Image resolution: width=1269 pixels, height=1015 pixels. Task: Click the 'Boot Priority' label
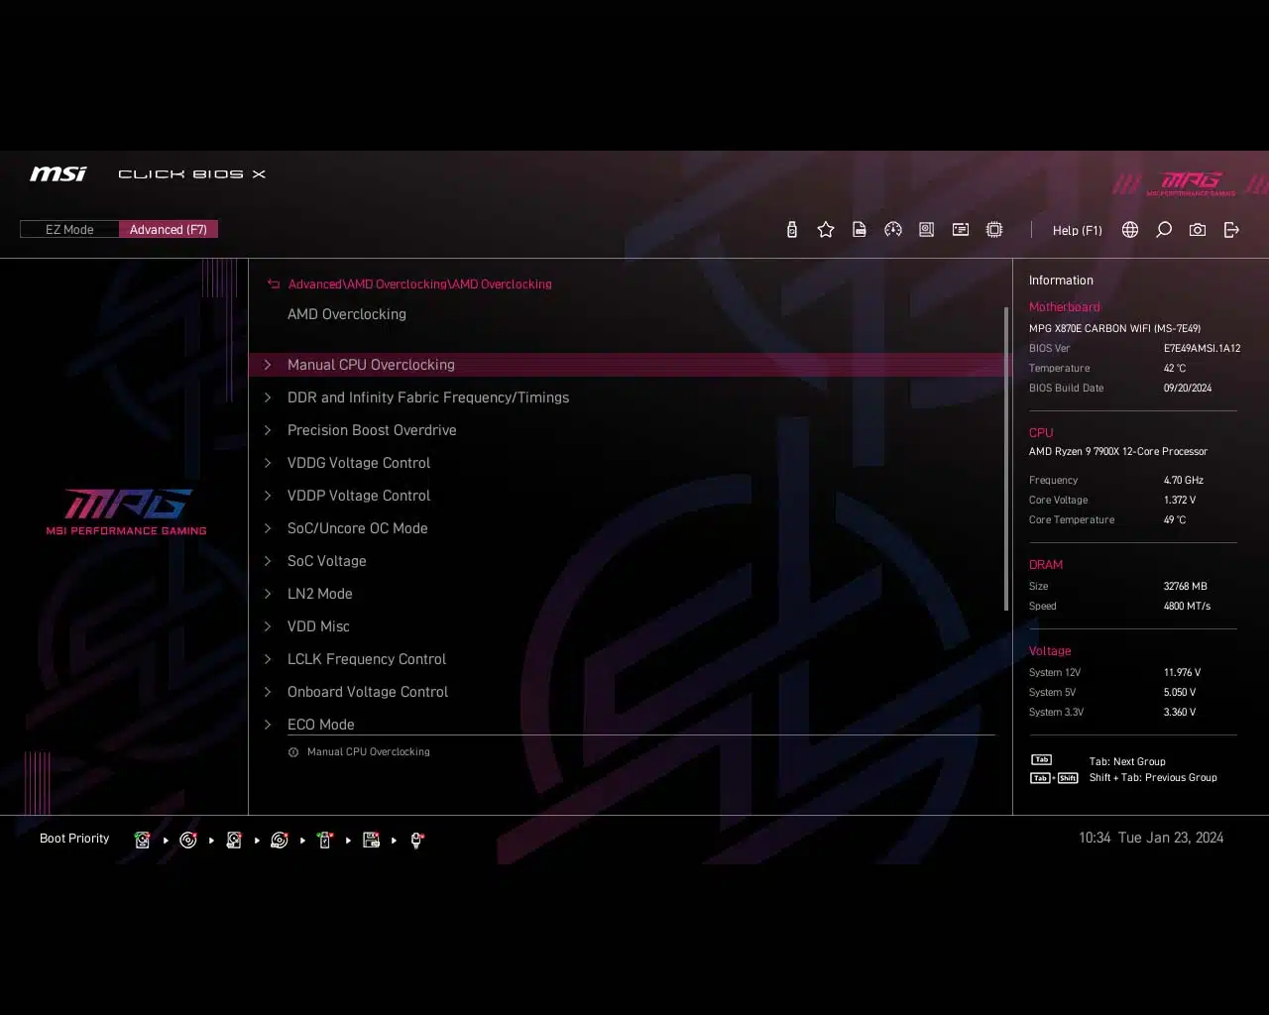point(74,839)
